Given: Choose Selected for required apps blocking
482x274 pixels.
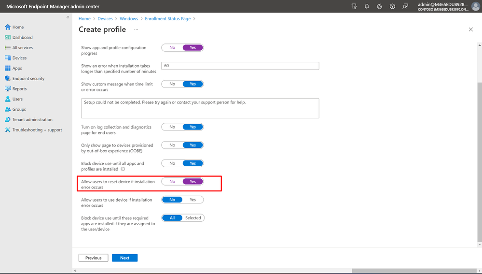Looking at the screenshot, I should [x=193, y=218].
